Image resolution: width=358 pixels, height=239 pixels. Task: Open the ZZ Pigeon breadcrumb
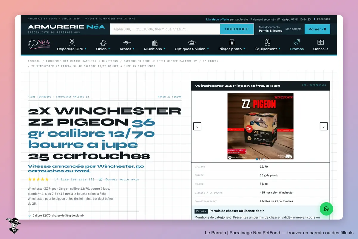pos(211,61)
